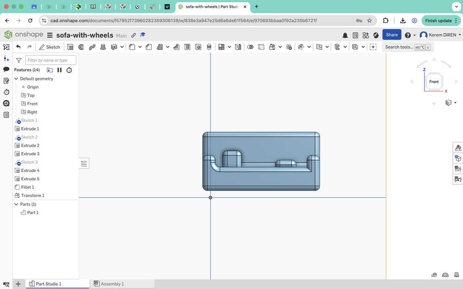Open the notifications bell
The height and width of the screenshot is (289, 463).
[345, 35]
